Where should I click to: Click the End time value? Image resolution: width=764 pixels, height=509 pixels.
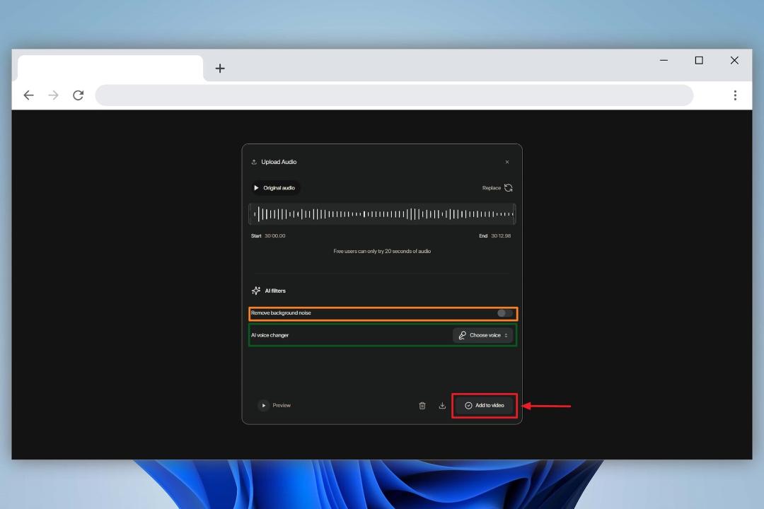tap(501, 235)
